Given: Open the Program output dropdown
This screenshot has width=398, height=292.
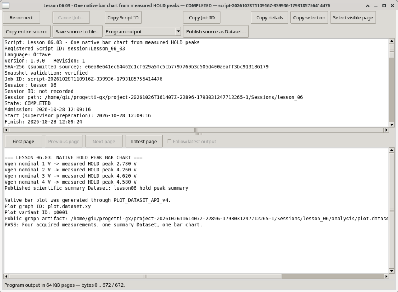Looking at the screenshot, I should pos(143,32).
